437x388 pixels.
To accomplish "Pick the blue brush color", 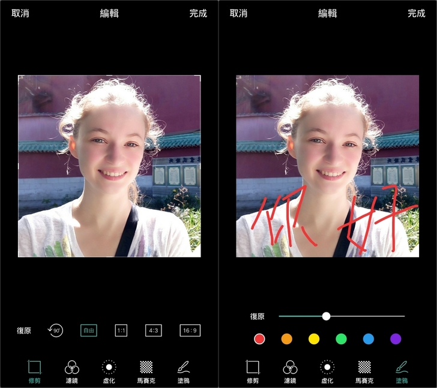I will tap(369, 339).
